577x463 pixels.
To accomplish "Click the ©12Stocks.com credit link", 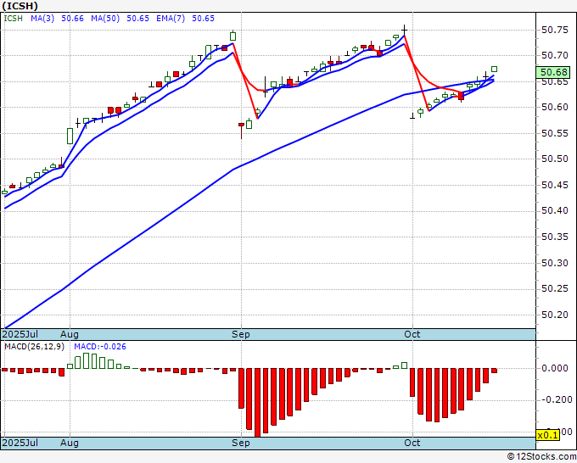I will tap(541, 456).
